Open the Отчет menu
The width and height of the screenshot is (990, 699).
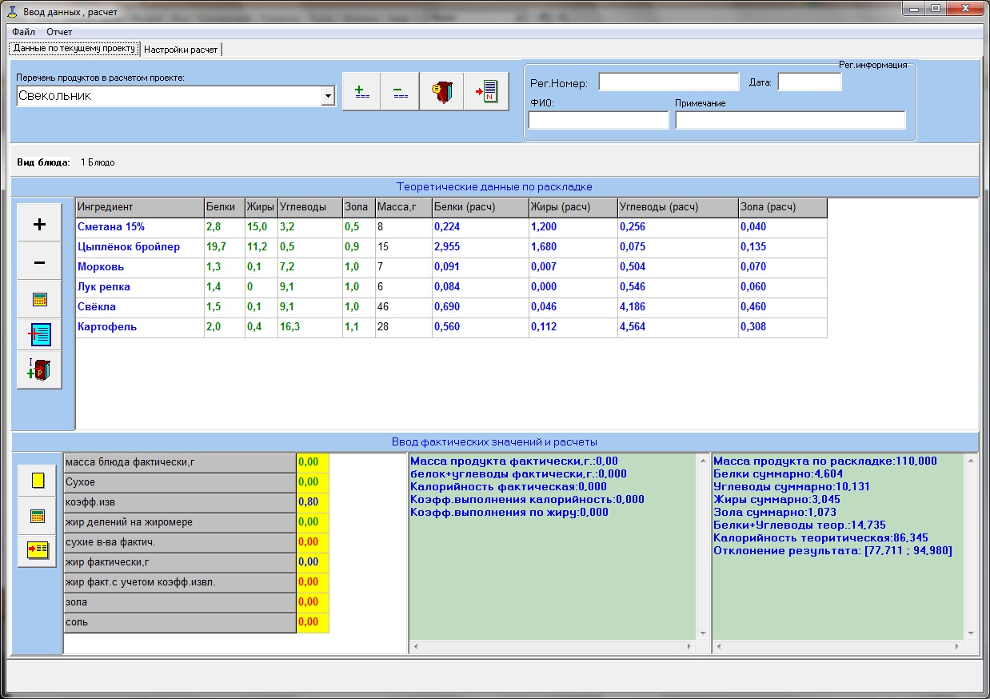point(59,32)
